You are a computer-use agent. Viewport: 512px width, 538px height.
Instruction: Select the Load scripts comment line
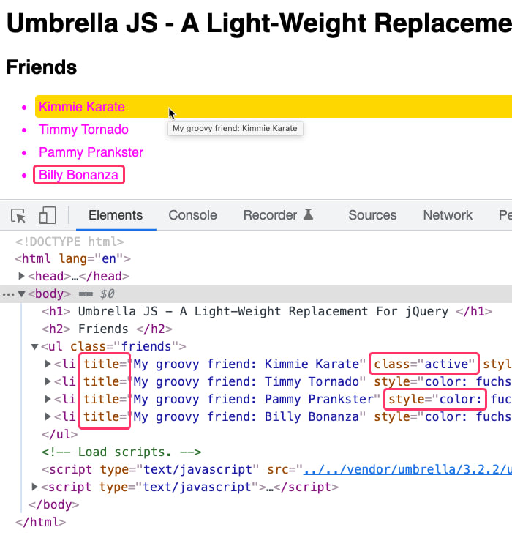click(121, 452)
